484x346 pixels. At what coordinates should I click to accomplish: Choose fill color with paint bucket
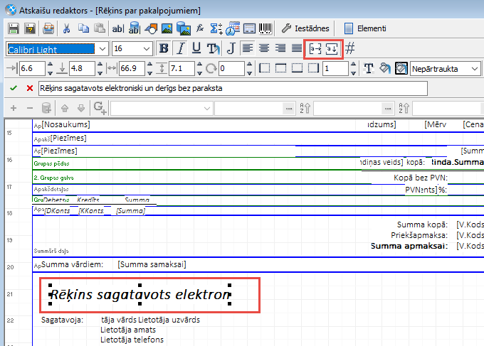pyautogui.click(x=385, y=68)
